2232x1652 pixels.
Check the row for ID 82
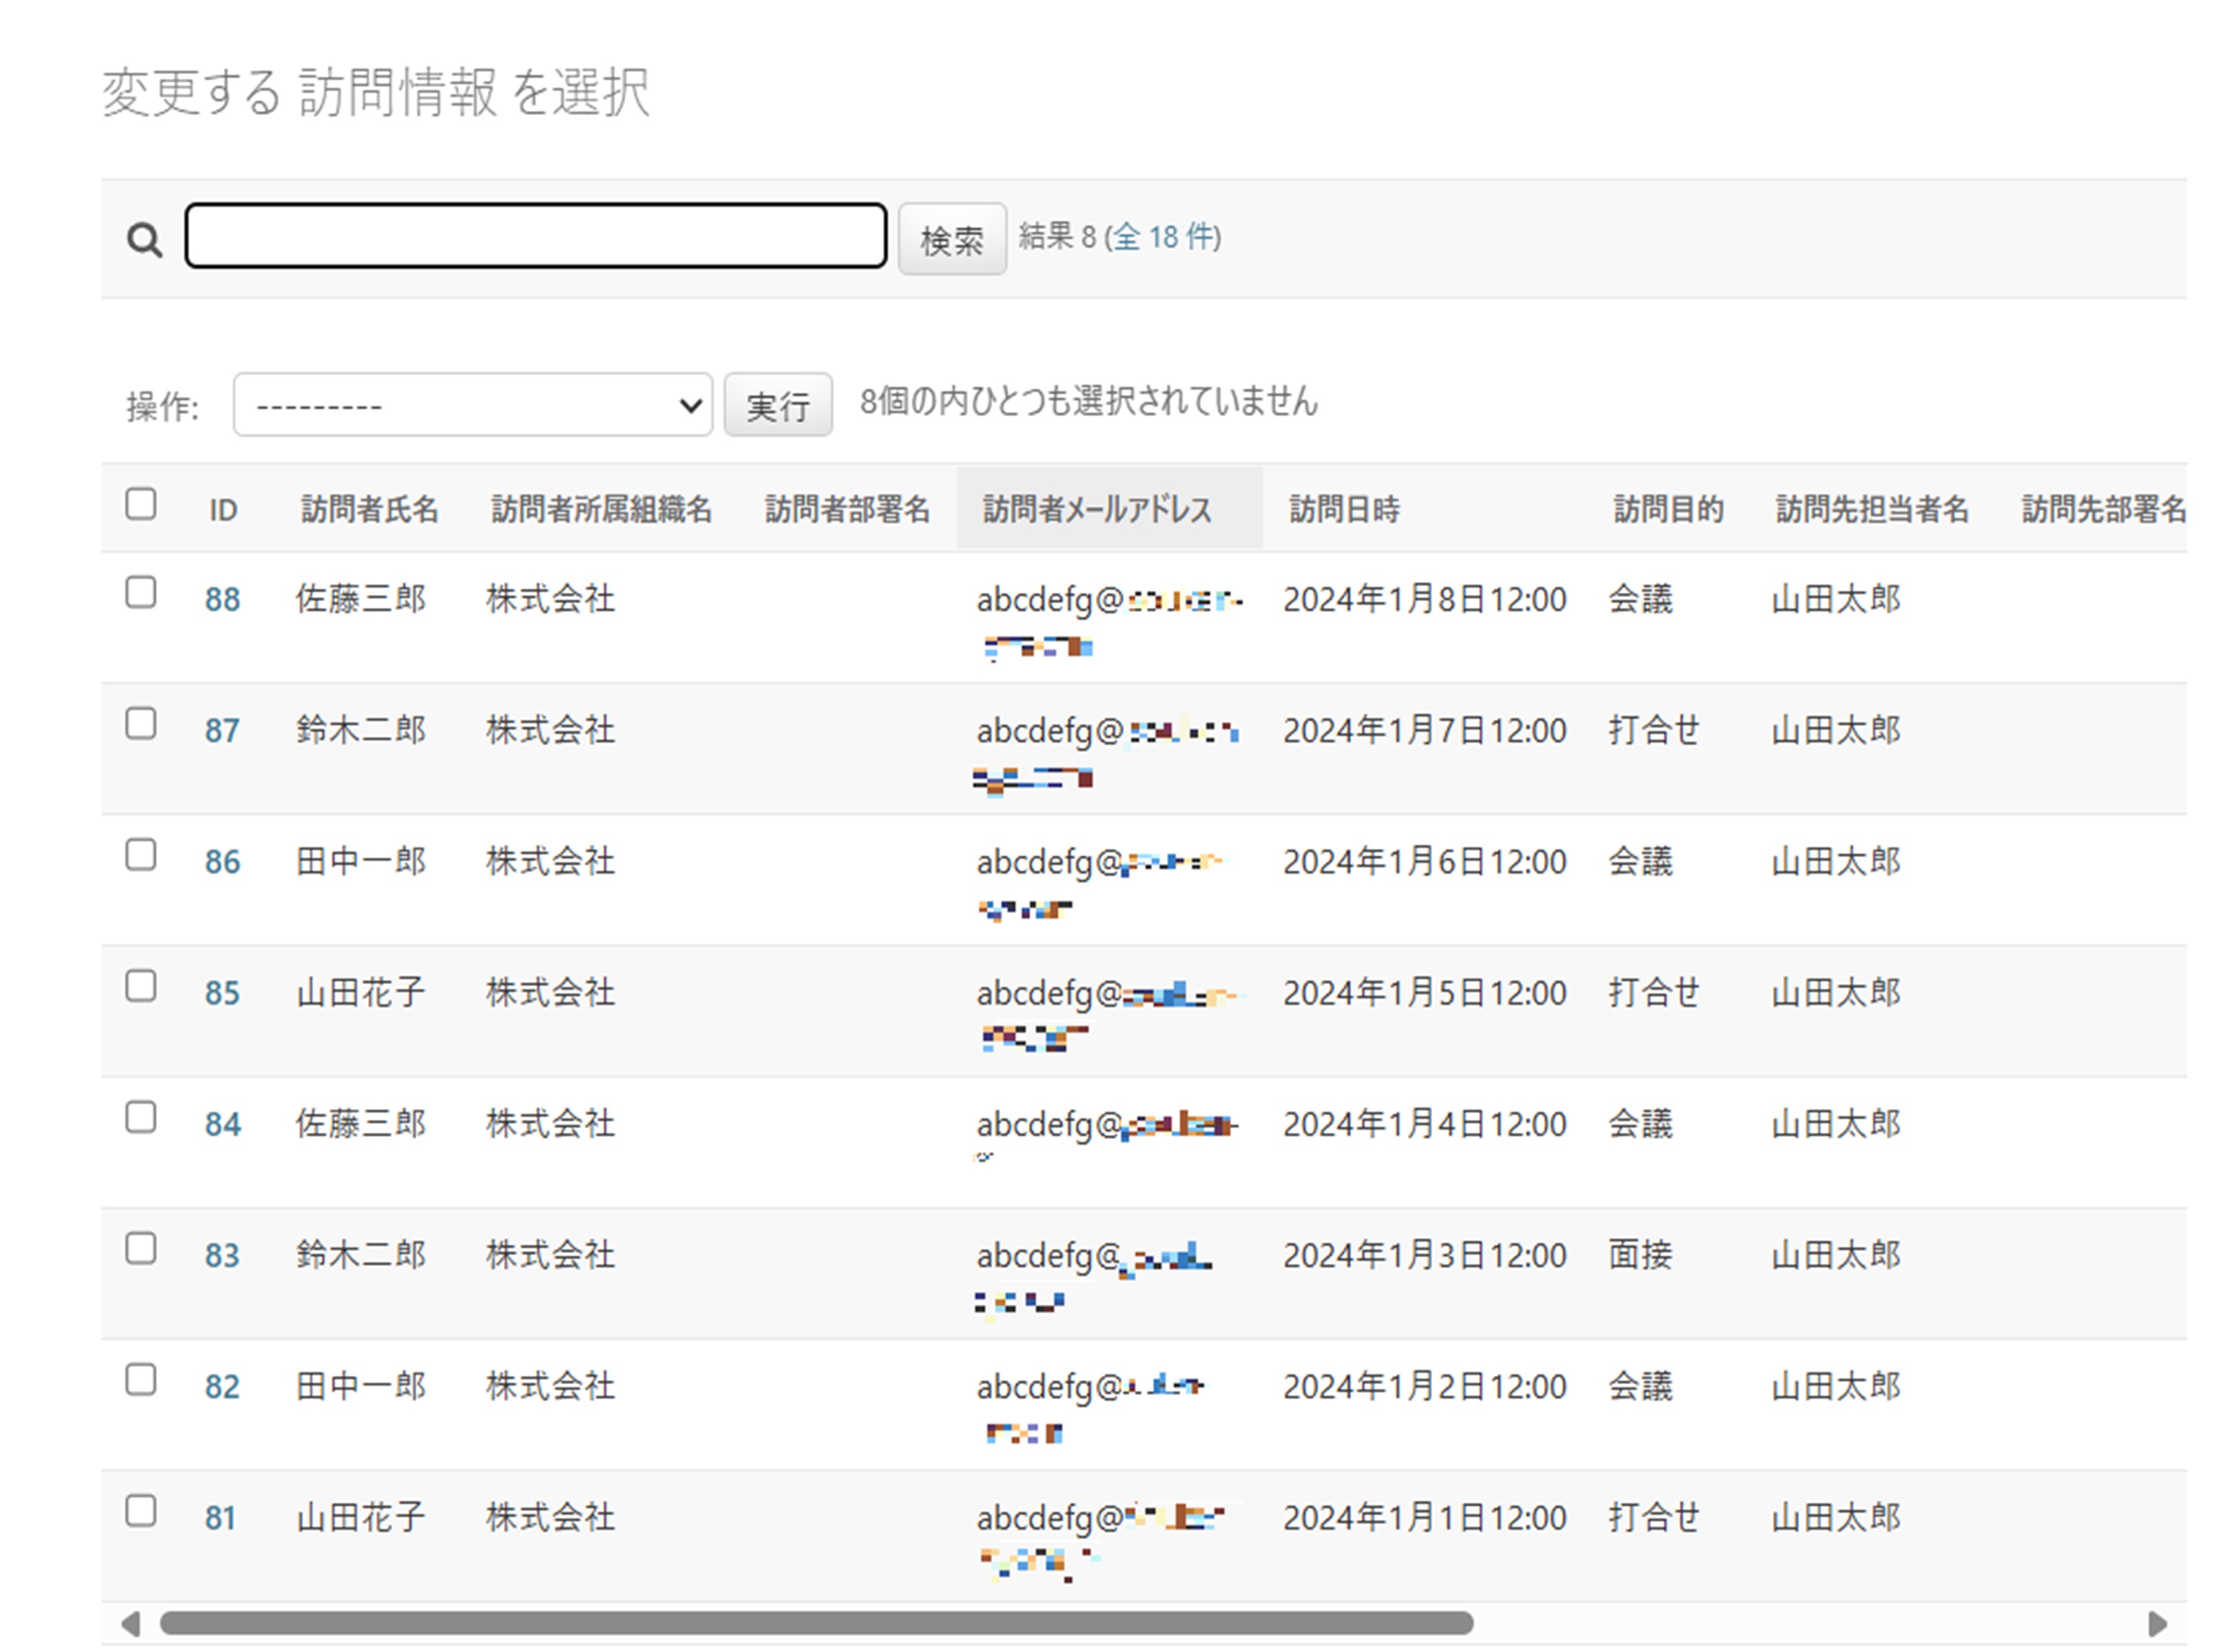(x=141, y=1380)
